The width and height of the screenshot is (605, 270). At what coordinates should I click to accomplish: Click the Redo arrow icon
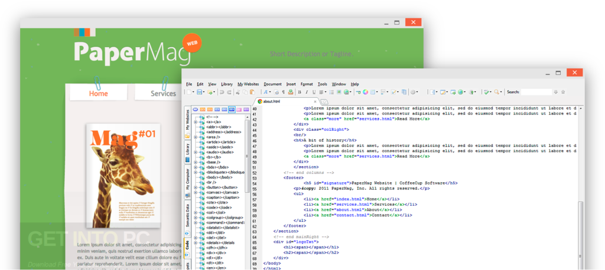229,92
